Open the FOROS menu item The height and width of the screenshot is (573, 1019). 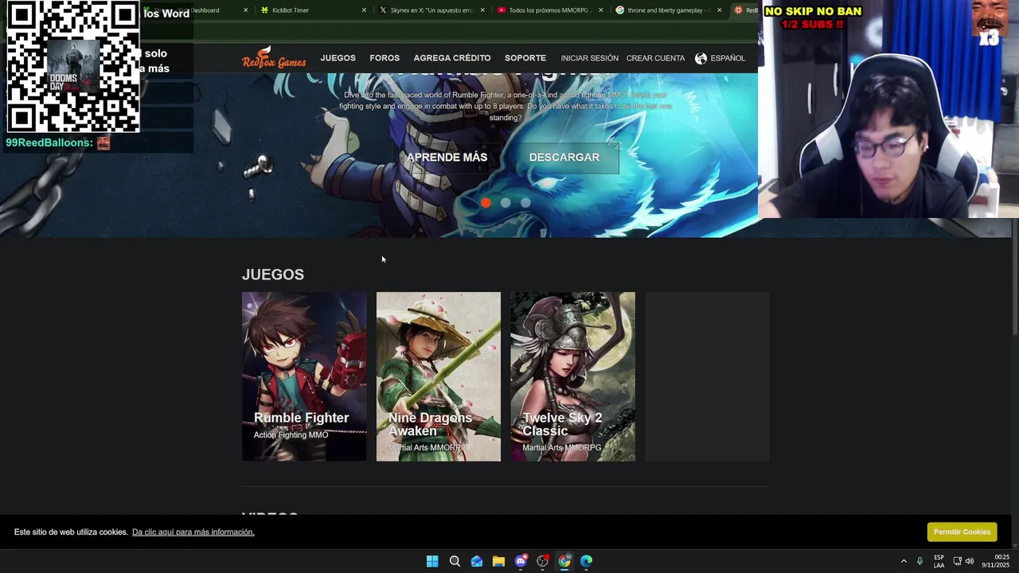point(385,58)
